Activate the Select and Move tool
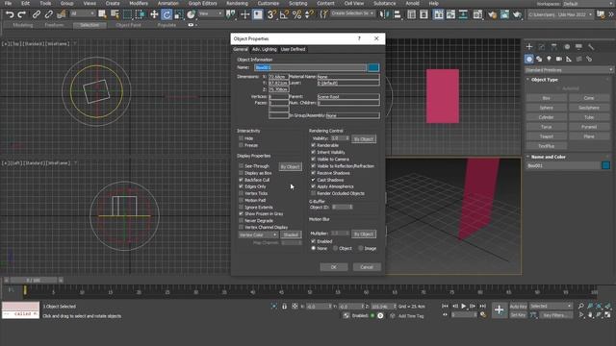This screenshot has width=616, height=346. [x=154, y=14]
